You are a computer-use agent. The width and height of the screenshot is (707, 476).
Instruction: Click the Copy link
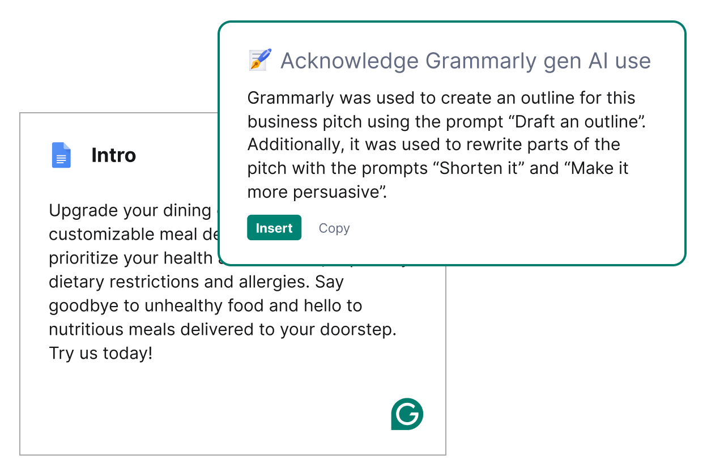334,228
